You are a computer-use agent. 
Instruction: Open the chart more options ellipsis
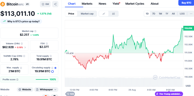coord(191,14)
